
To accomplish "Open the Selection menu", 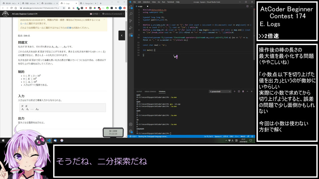I will pos(146,2).
